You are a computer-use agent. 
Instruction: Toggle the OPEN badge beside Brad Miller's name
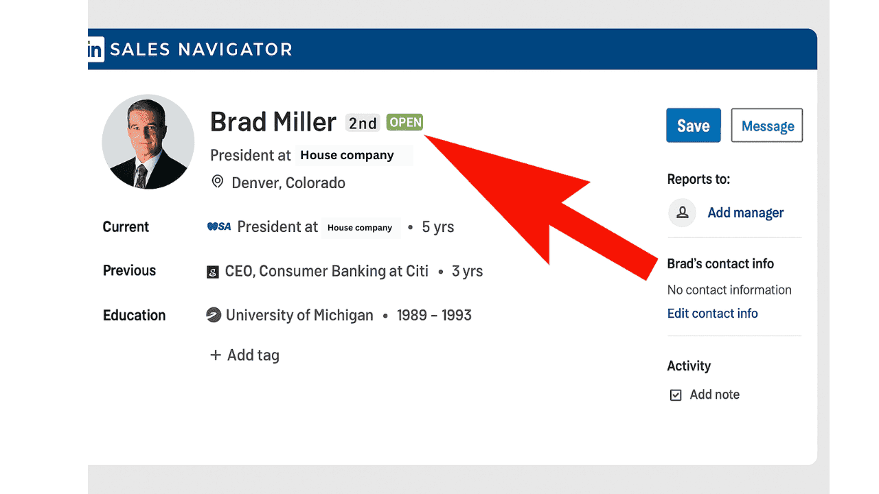point(404,122)
